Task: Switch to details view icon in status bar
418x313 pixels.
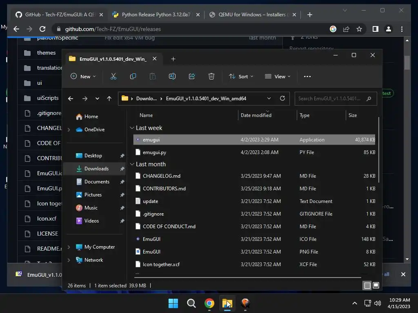Action: pos(367,286)
